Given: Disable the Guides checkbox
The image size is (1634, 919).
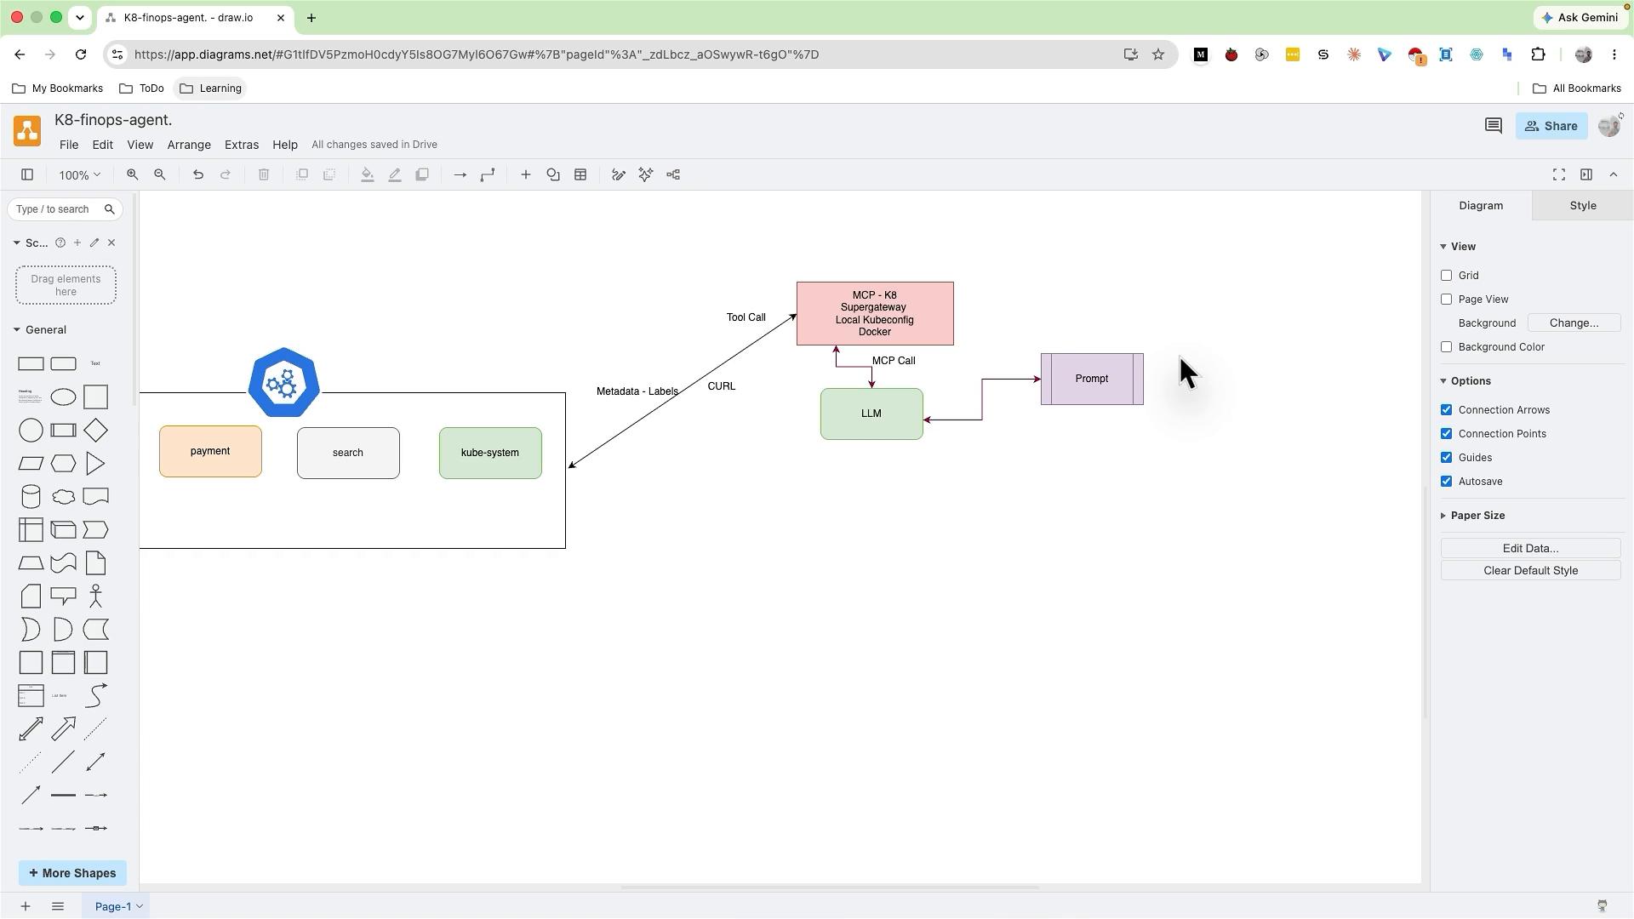Looking at the screenshot, I should tap(1446, 458).
